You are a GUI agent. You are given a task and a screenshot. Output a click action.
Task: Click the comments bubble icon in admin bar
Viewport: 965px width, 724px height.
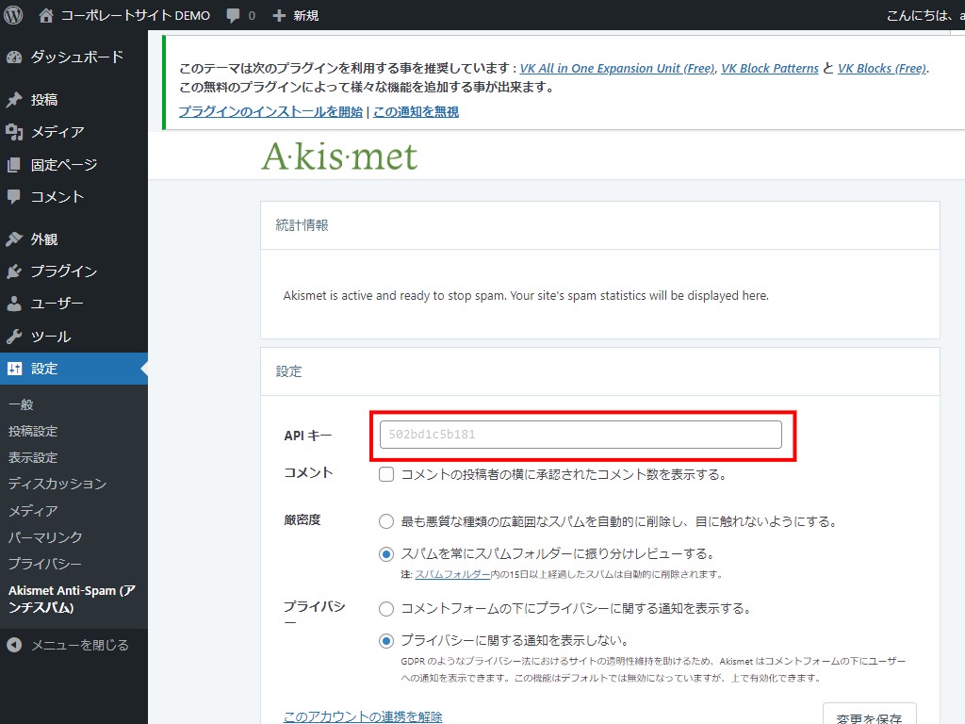point(232,15)
